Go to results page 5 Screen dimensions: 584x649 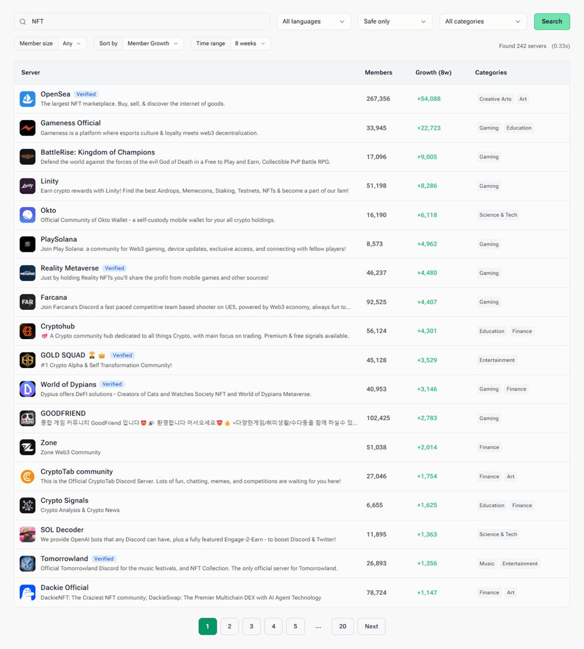(295, 627)
